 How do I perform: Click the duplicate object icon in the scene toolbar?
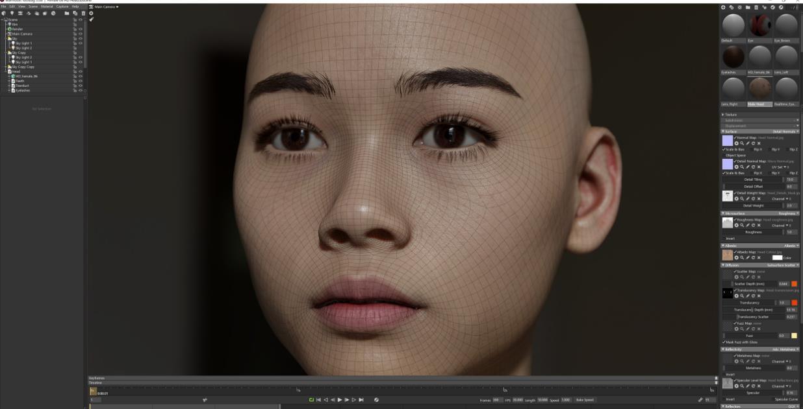[x=75, y=13]
